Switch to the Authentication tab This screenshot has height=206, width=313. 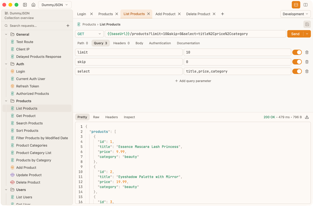coord(160,43)
